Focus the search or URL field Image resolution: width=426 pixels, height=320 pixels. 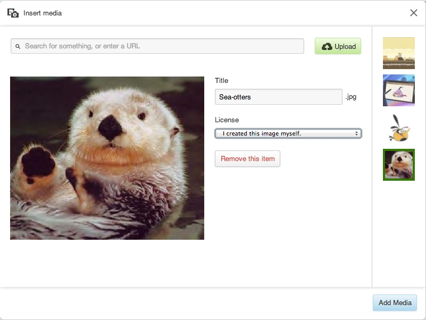pos(160,46)
